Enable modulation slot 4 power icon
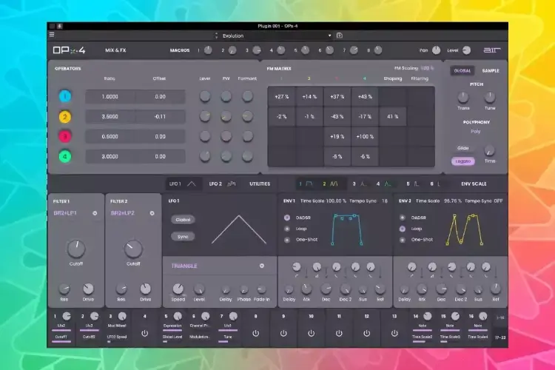555x370 pixels. [144, 333]
